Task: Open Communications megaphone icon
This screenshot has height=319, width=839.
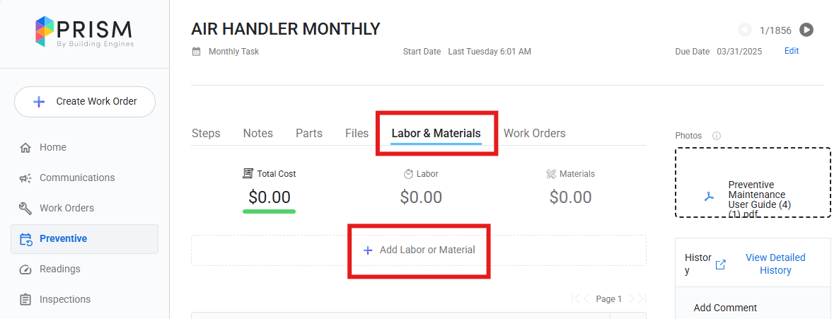Action: pos(25,178)
